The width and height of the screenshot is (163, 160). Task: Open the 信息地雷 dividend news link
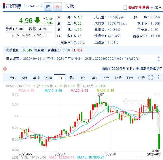tap(81, 59)
